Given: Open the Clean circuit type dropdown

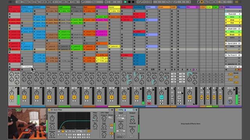Looking at the screenshot, I should point(79,131).
